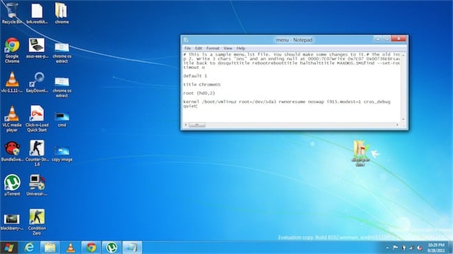Open the Recycle Bin desktop icon
The image size is (453, 254).
(12, 13)
